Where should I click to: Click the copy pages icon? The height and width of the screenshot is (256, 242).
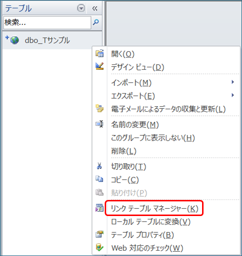[99, 179]
